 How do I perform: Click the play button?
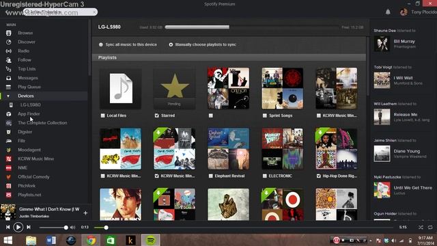pyautogui.click(x=18, y=228)
